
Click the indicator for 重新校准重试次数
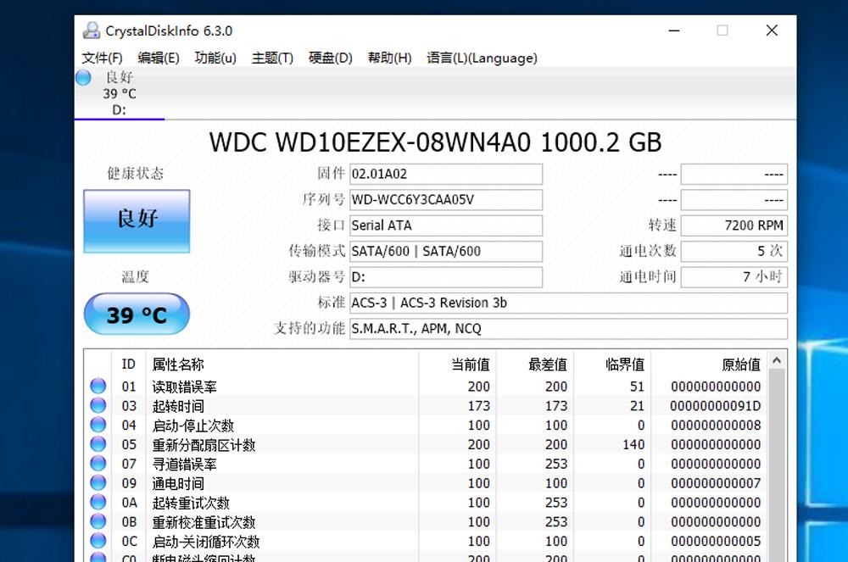[98, 521]
